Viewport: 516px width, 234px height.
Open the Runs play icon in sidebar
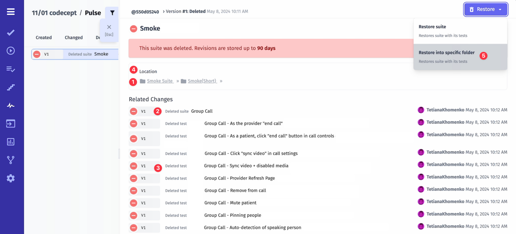[11, 51]
